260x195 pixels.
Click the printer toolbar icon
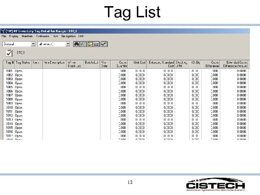pos(96,44)
